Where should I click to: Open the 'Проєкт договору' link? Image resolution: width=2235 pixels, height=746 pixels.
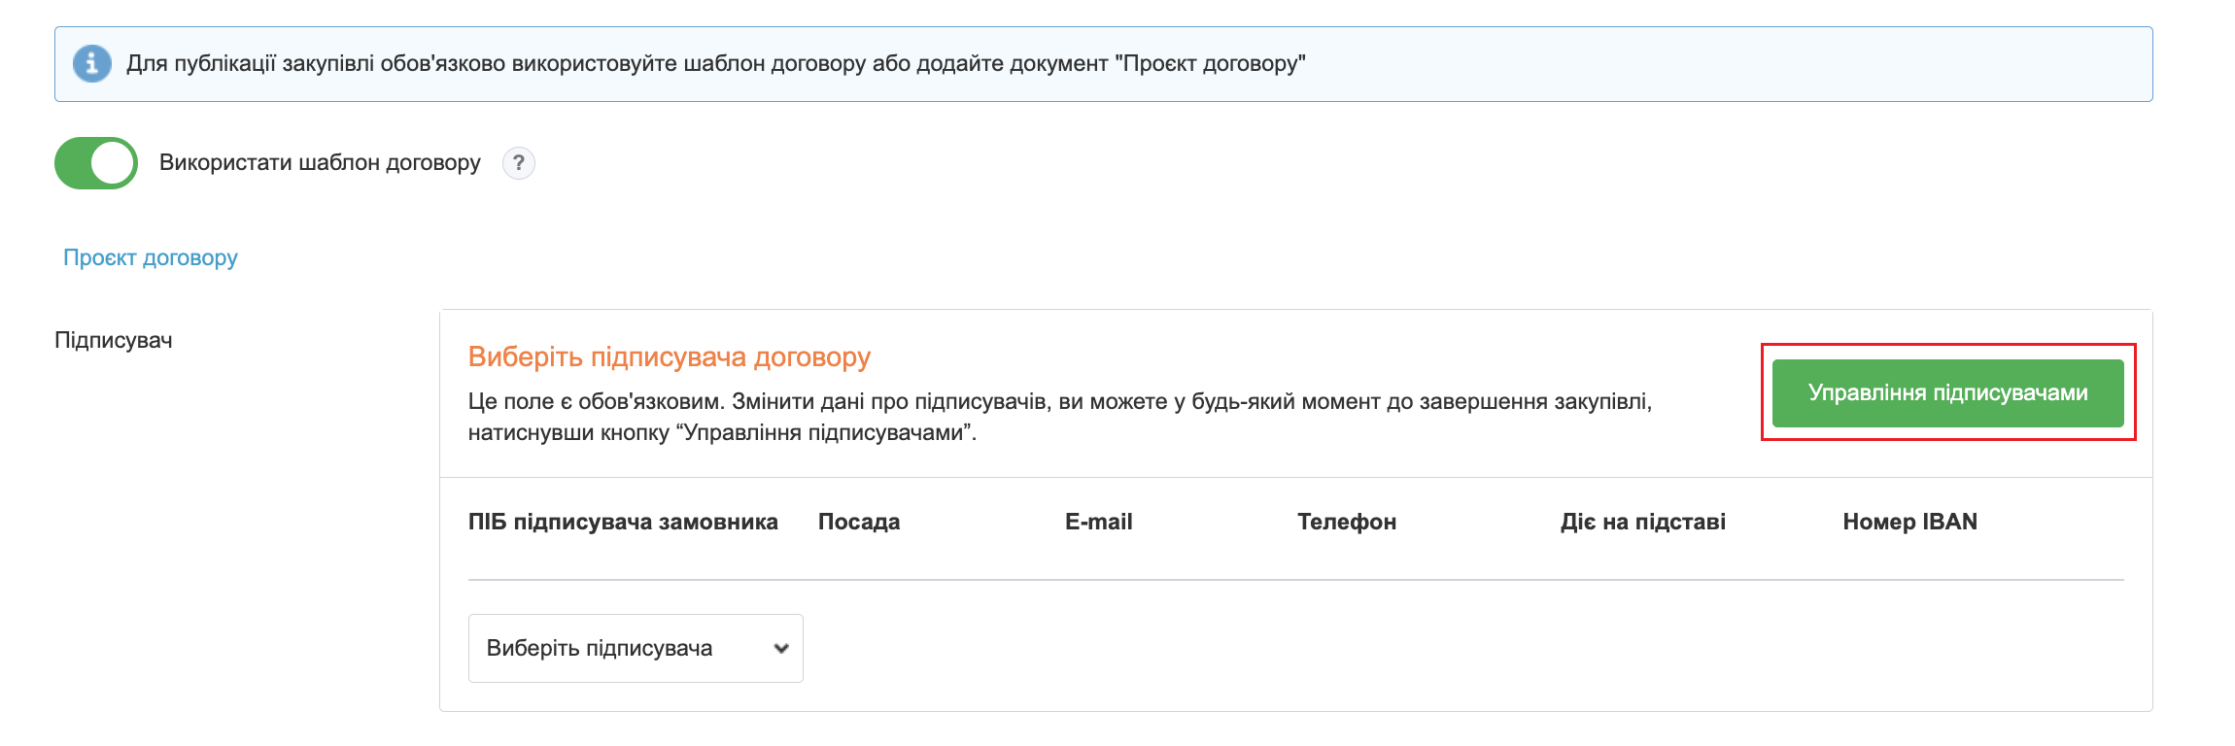pyautogui.click(x=151, y=257)
